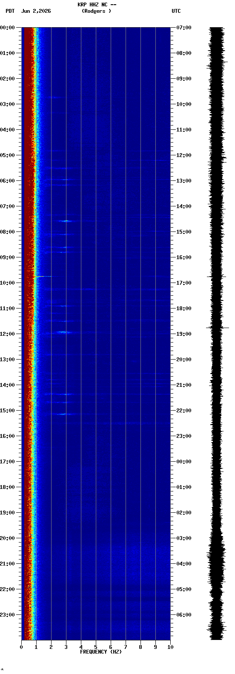Click the frequency axis '4' tick label

point(81,647)
